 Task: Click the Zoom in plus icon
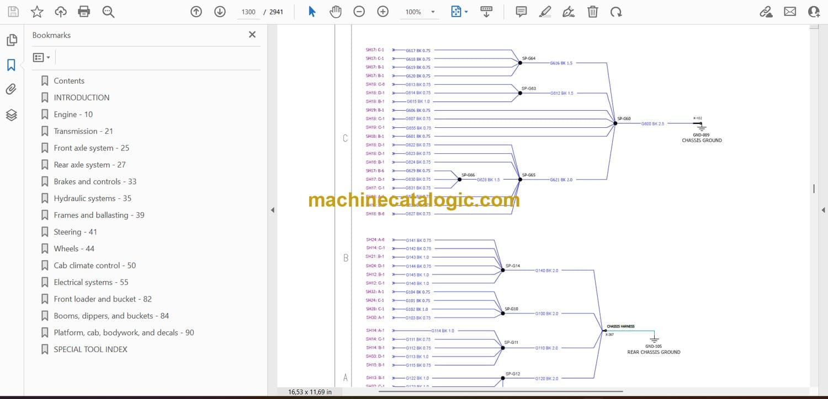(x=383, y=12)
